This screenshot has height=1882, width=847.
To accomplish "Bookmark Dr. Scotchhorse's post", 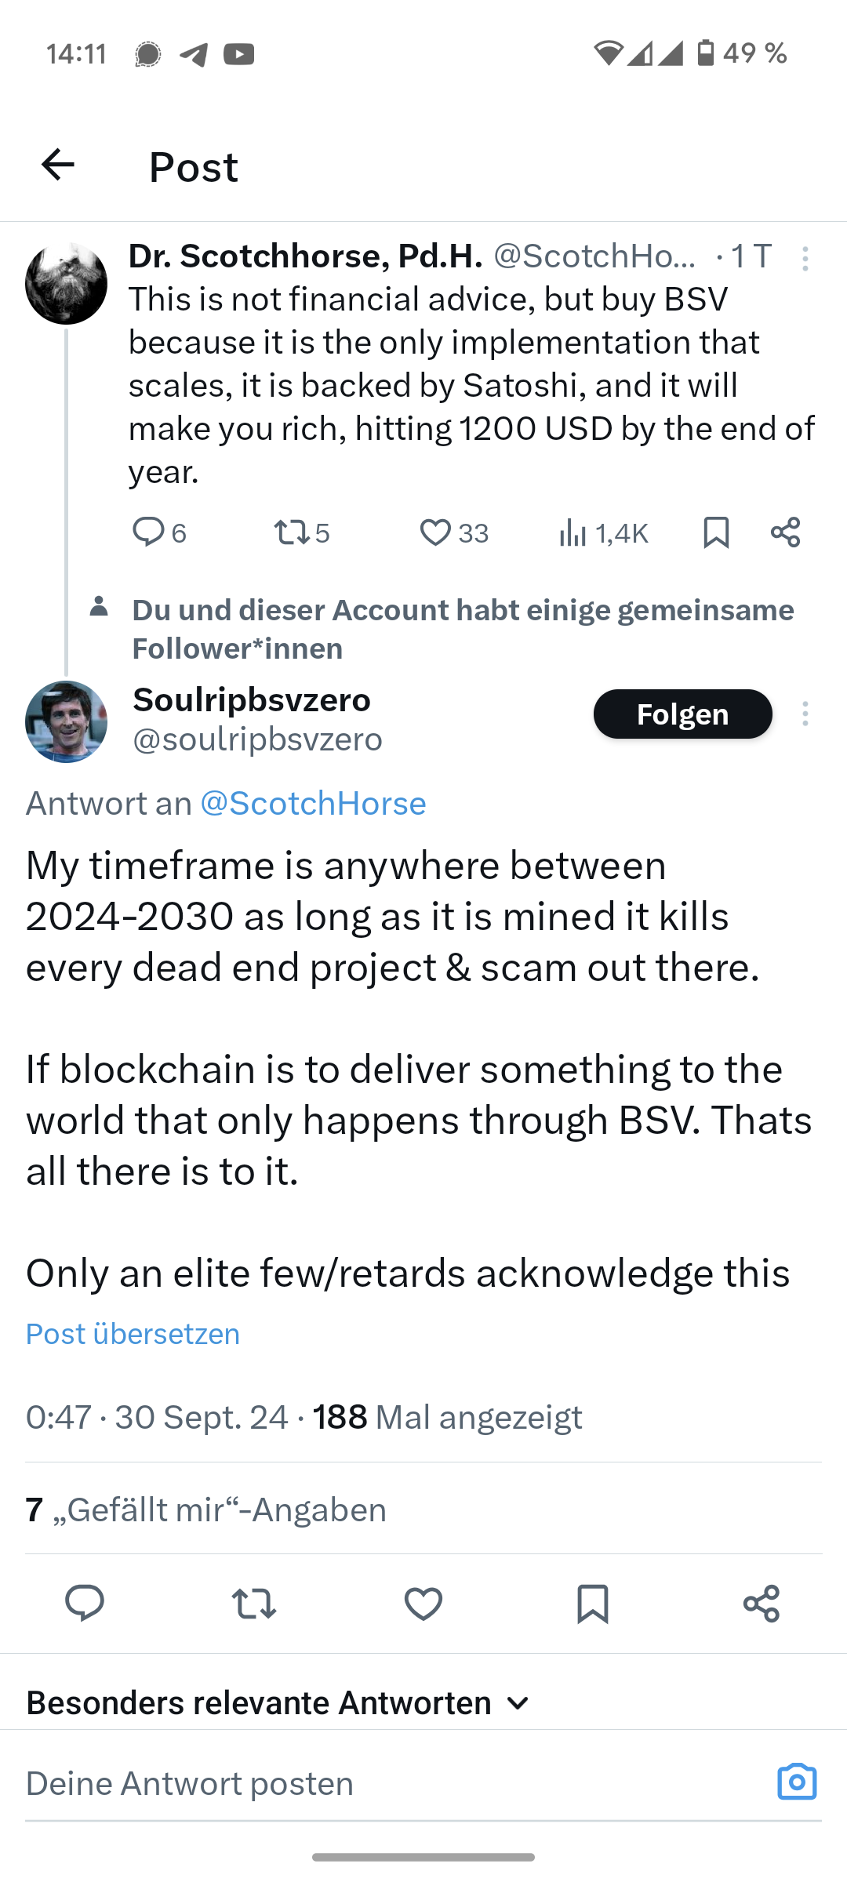I will [x=716, y=533].
